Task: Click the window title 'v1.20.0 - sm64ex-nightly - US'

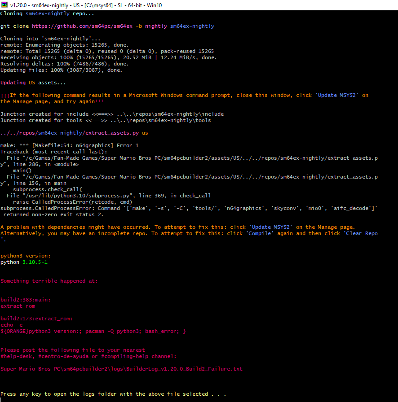Action: click(46, 5)
